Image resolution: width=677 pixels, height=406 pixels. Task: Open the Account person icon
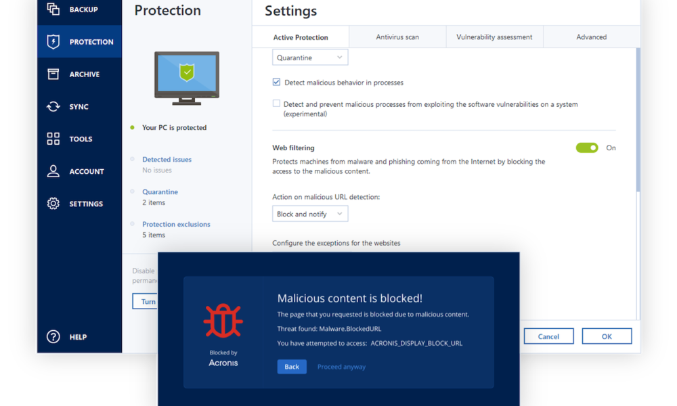coord(53,171)
